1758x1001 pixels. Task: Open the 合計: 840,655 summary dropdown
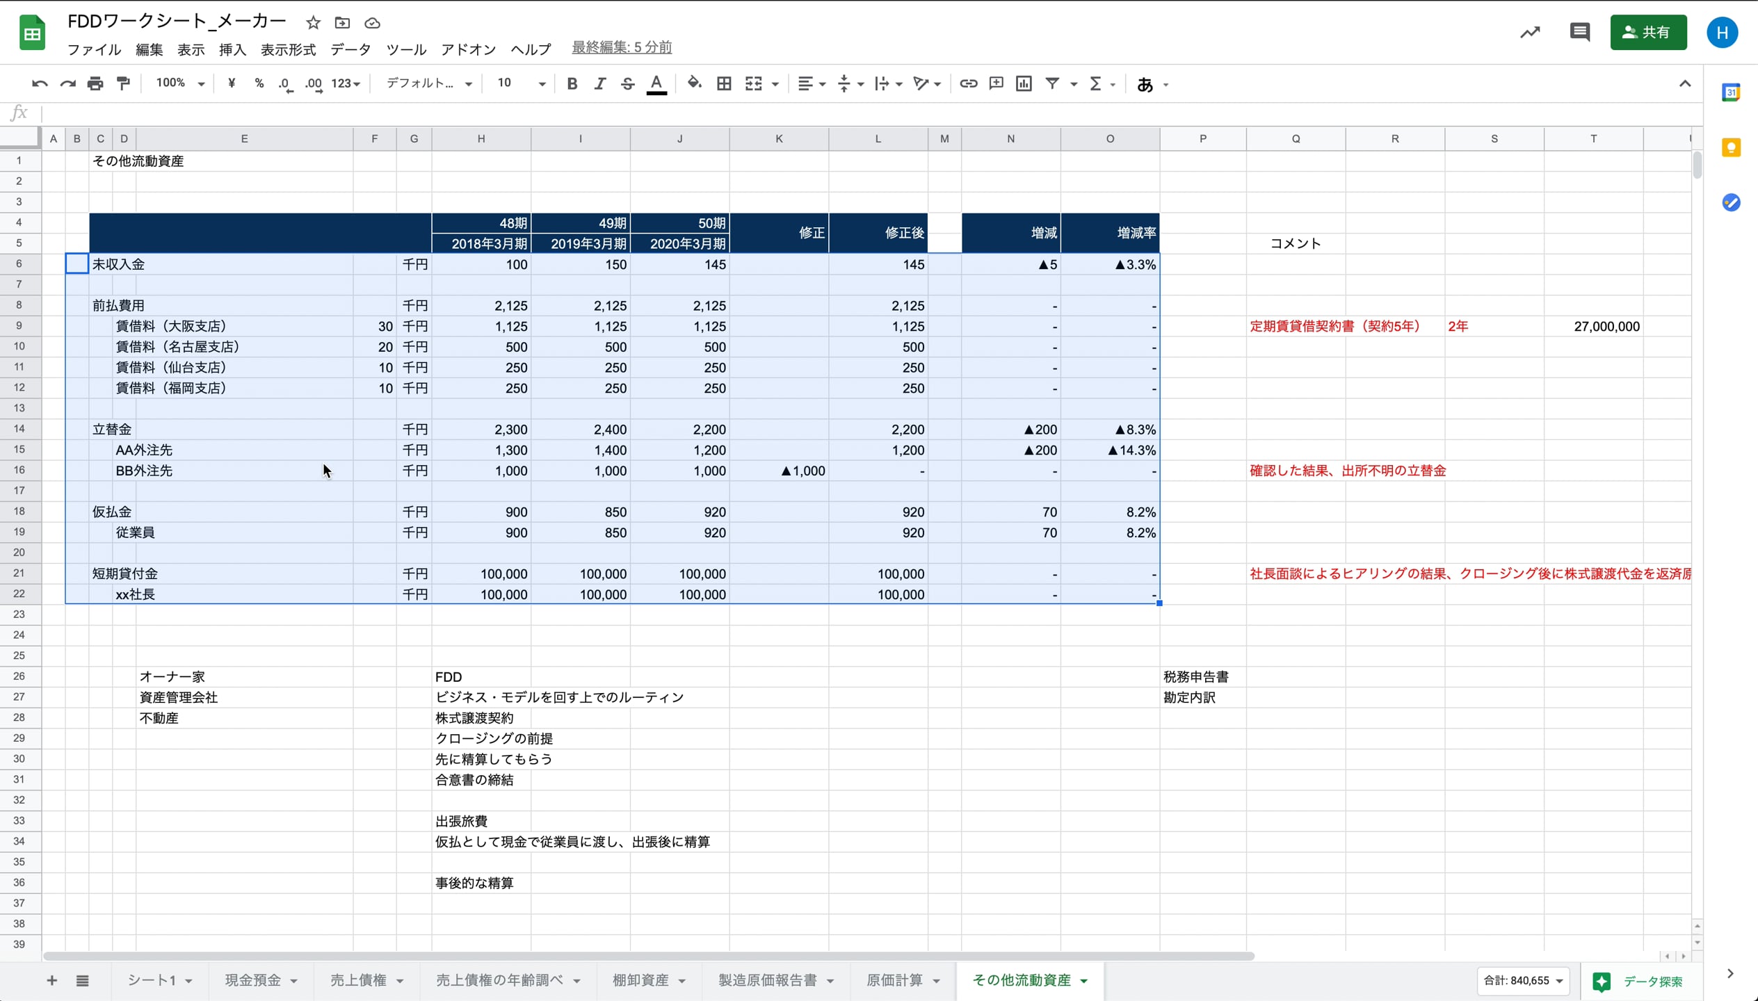[1523, 981]
